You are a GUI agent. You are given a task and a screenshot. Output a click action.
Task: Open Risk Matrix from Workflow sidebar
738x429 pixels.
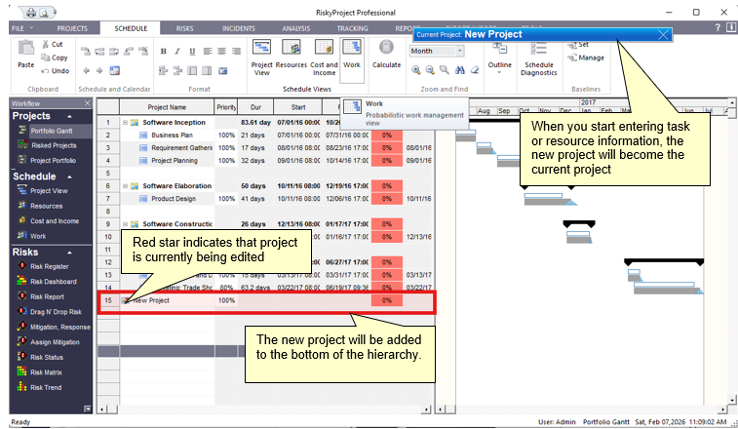pos(47,371)
